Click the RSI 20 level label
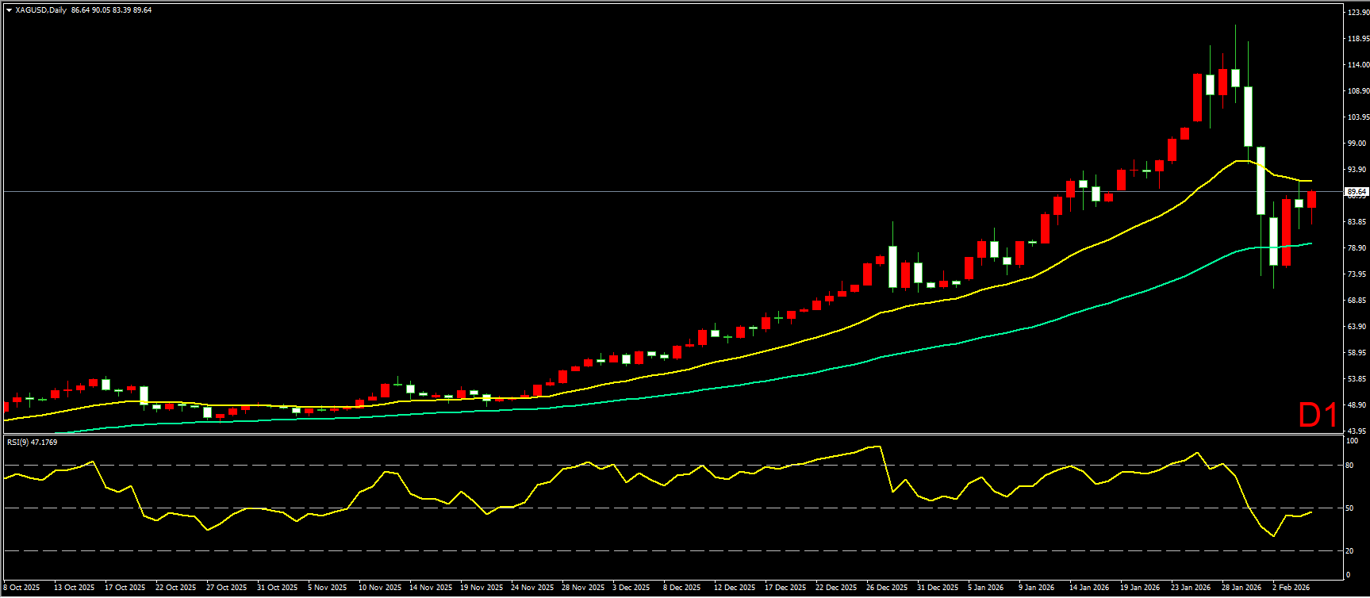Viewport: 1370px width, 598px height. [1350, 550]
